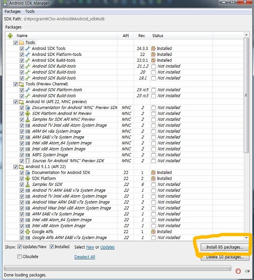The image size is (254, 280).
Task: Click the not-installed status icon of Build-tools 21.1.2
Action: coord(153,66)
